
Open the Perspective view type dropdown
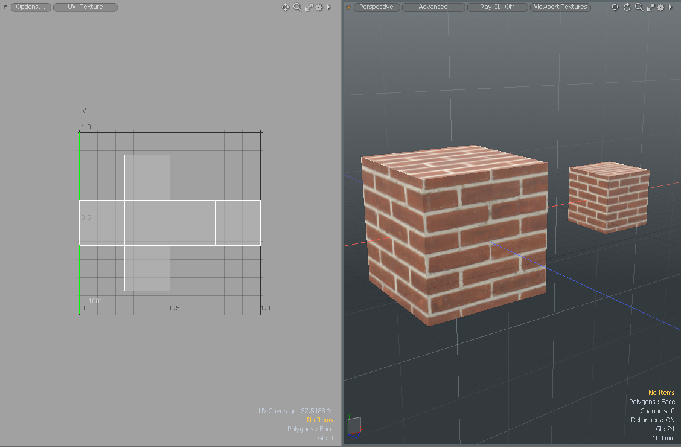(376, 7)
